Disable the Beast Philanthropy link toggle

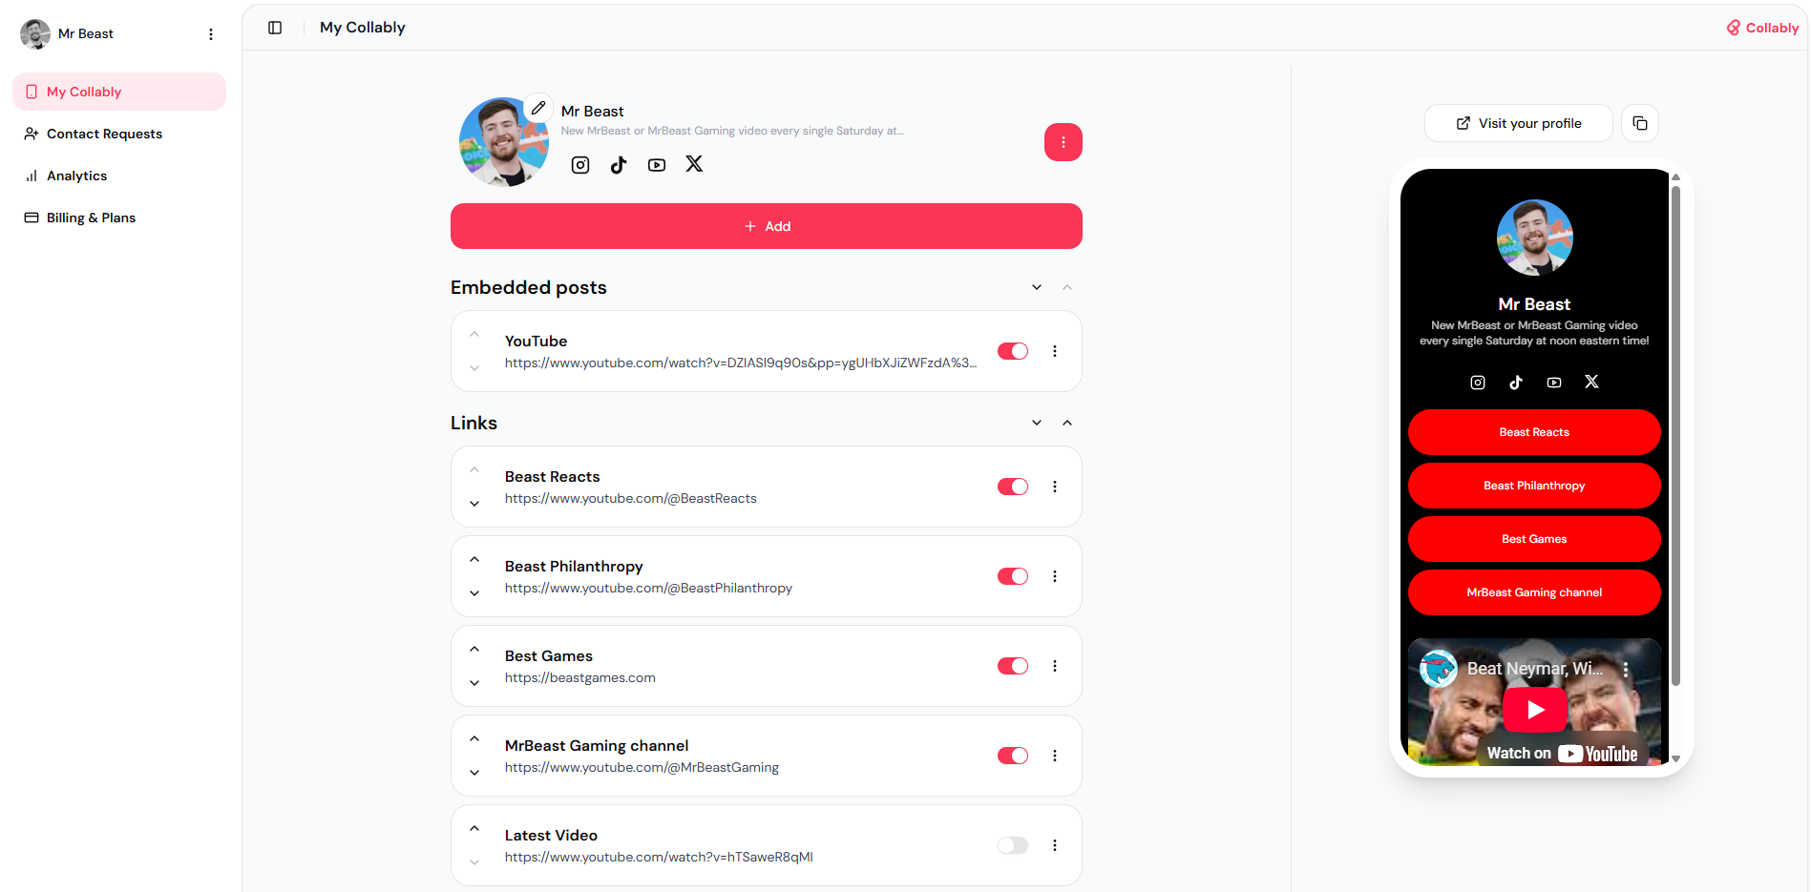click(x=1013, y=576)
